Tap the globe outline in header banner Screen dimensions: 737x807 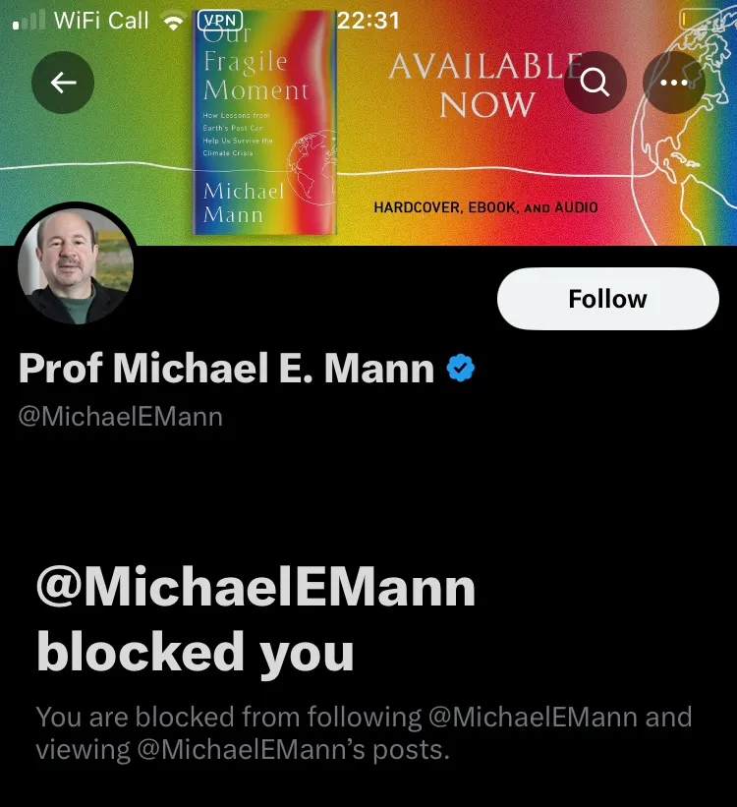(x=685, y=124)
